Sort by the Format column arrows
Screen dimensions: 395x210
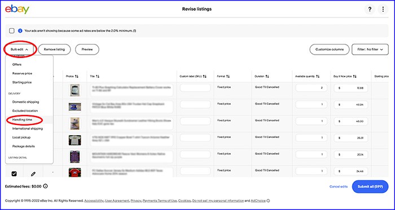pos(228,76)
